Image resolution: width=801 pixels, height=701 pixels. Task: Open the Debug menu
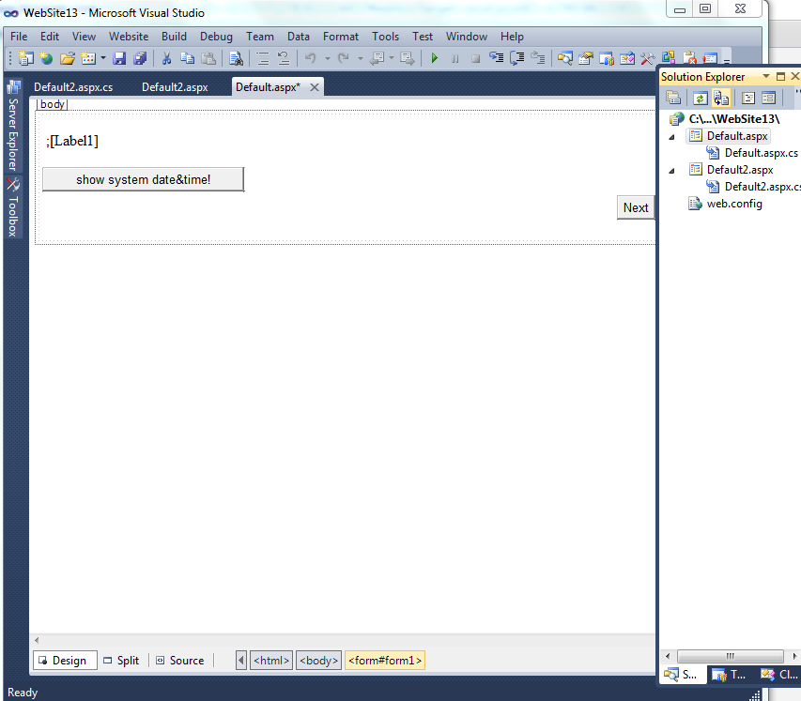pos(216,36)
